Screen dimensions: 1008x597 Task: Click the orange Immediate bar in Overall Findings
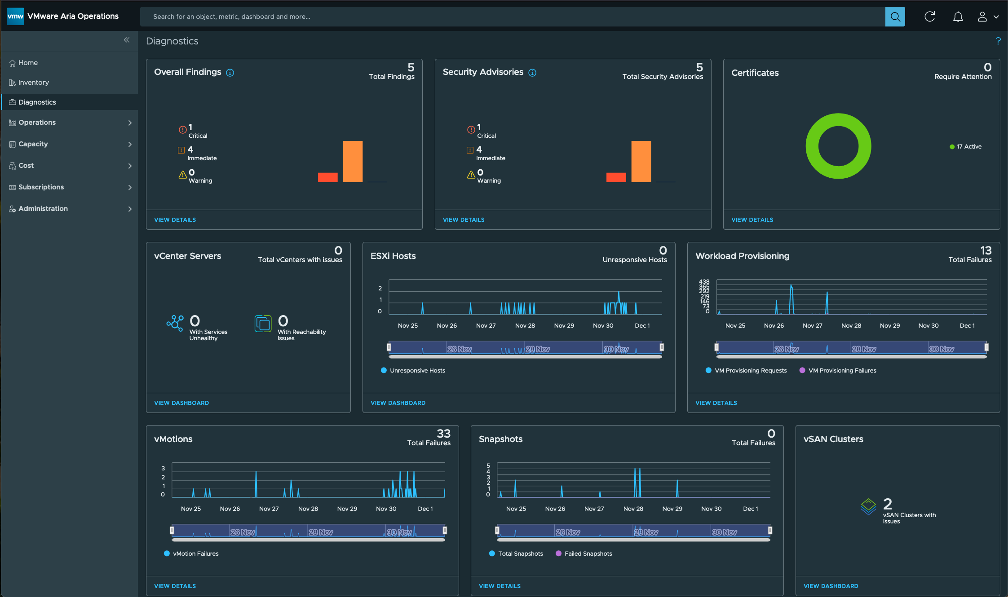[x=353, y=162]
